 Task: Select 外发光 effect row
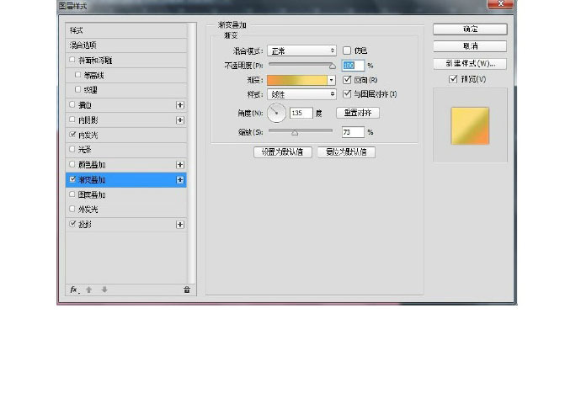tap(126, 210)
